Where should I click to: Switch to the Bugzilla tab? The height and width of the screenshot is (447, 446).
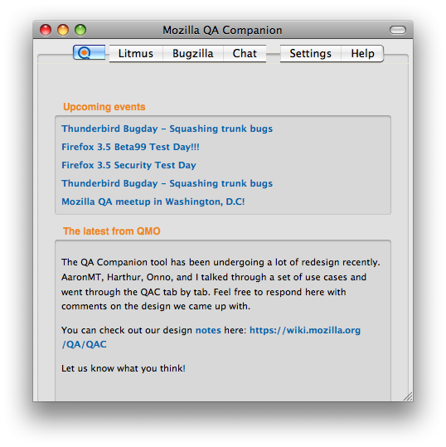pos(193,54)
